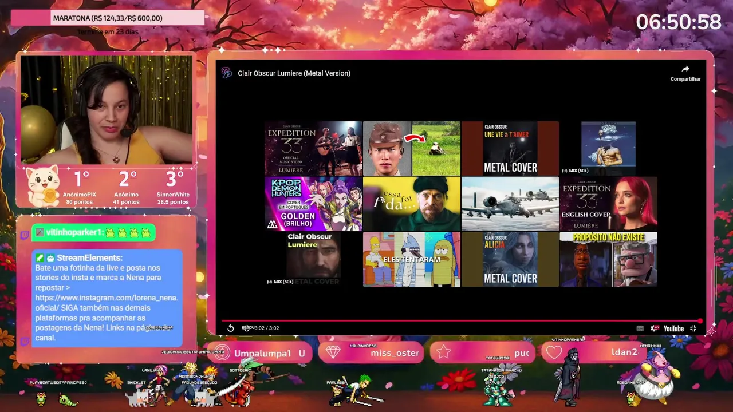
Task: Click the lucky cat ranking icon
Action: [x=44, y=186]
